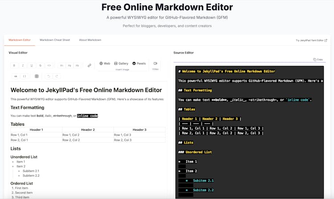334x199 pixels.
Task: Apply underline formatting button
Action: [32, 65]
